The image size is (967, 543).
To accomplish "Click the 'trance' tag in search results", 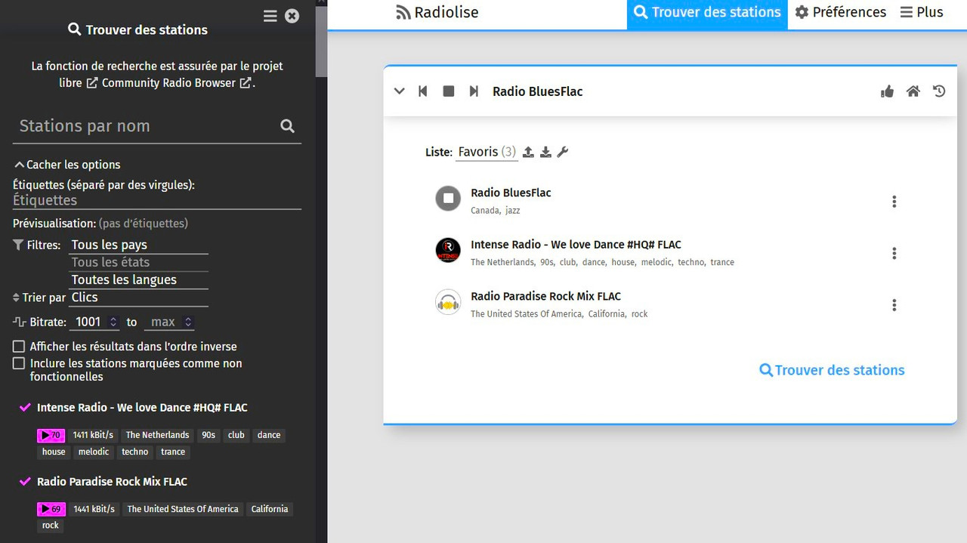I will (x=173, y=452).
